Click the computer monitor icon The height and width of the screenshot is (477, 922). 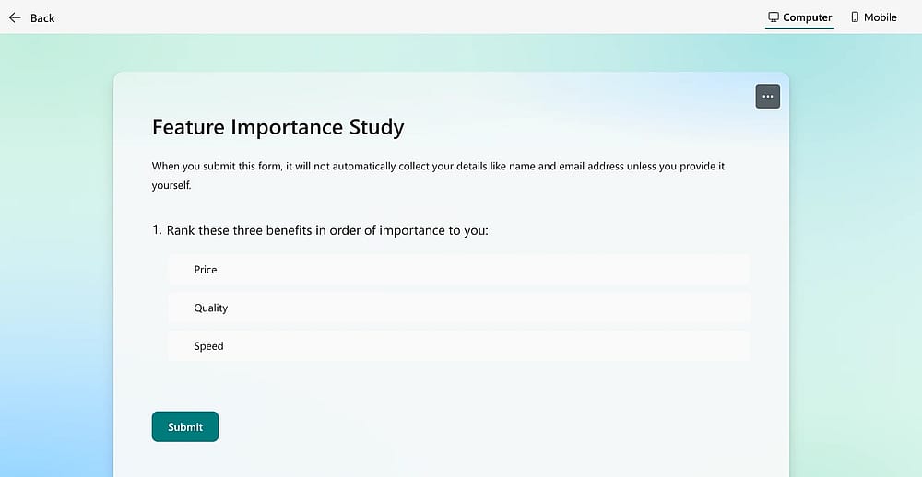pyautogui.click(x=774, y=17)
